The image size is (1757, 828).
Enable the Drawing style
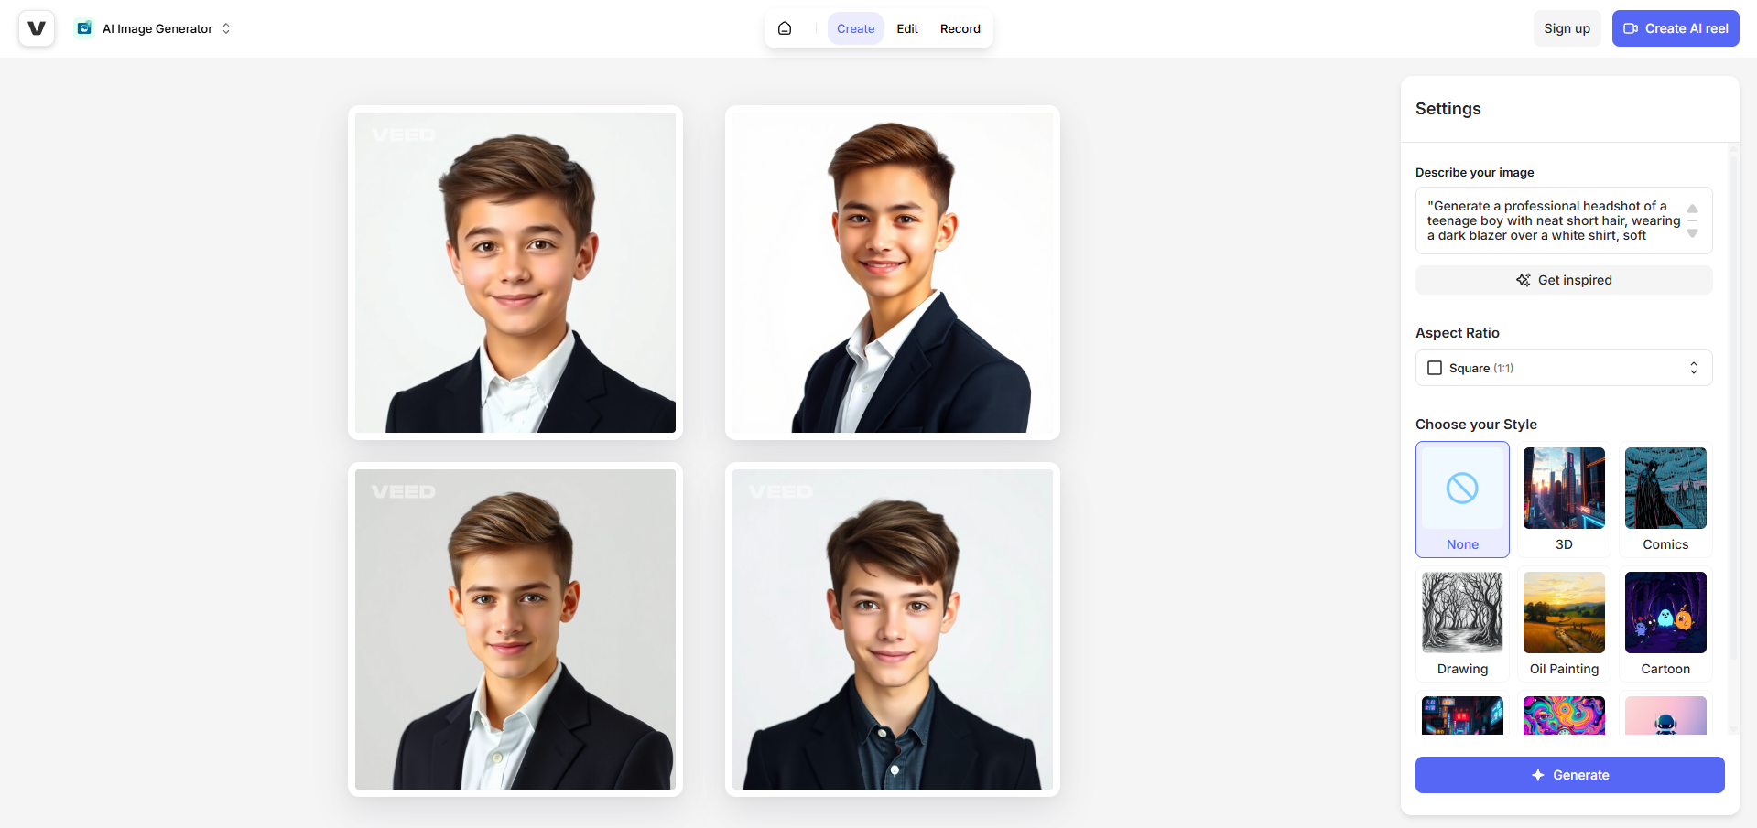pyautogui.click(x=1461, y=624)
